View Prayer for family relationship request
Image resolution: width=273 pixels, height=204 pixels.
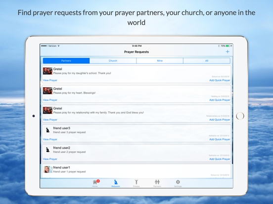pyautogui.click(x=50, y=120)
